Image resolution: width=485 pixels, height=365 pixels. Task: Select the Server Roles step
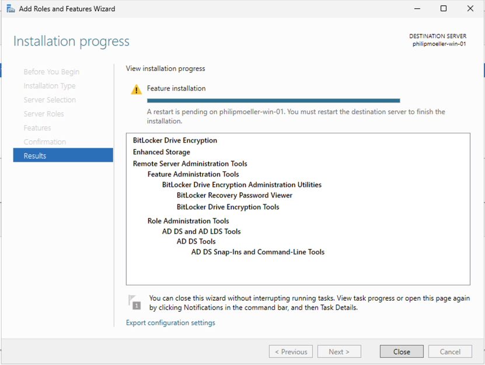[44, 114]
